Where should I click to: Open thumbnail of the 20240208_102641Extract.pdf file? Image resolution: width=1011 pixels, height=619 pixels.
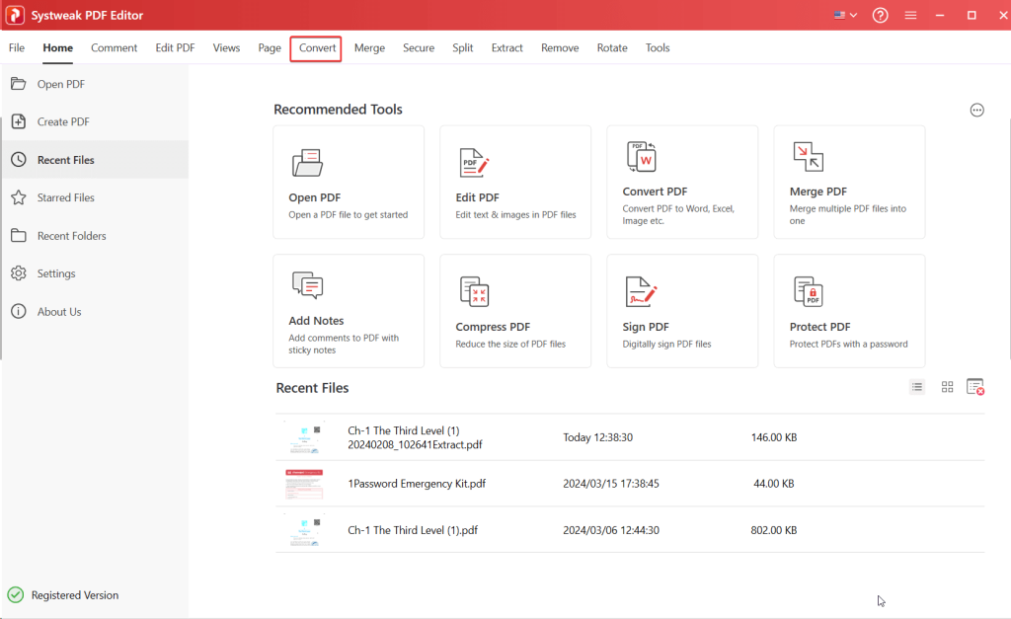point(304,437)
